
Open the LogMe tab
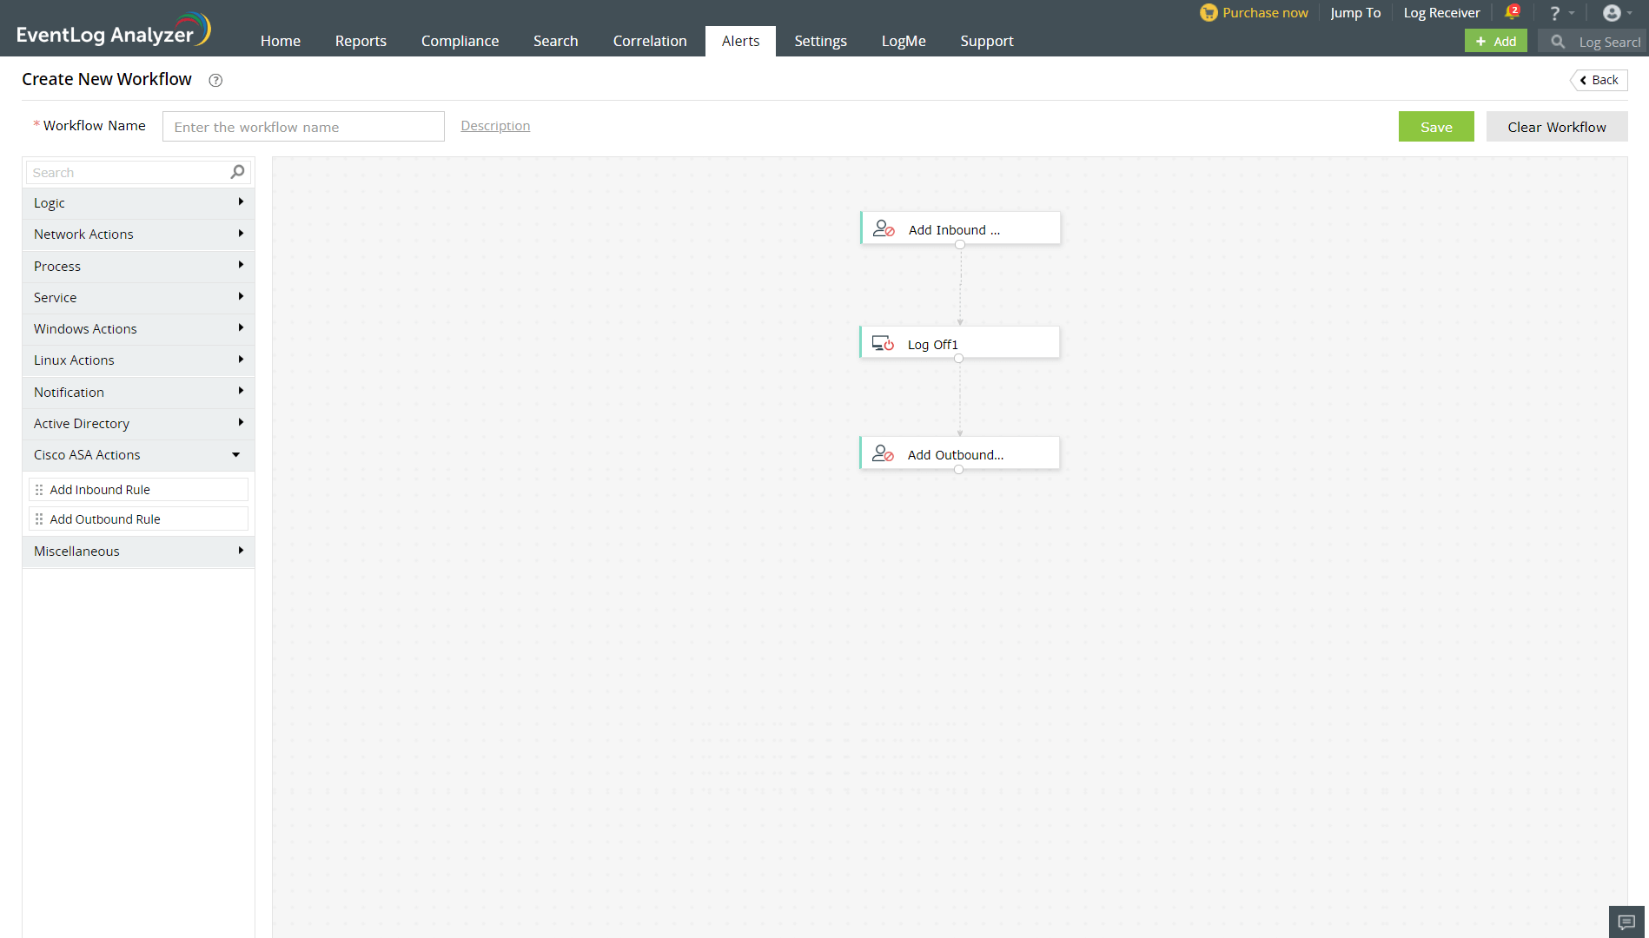[904, 41]
